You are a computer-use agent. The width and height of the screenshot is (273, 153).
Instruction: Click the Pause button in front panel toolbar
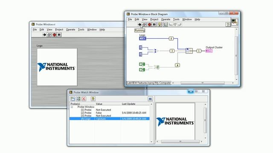[x=59, y=35]
